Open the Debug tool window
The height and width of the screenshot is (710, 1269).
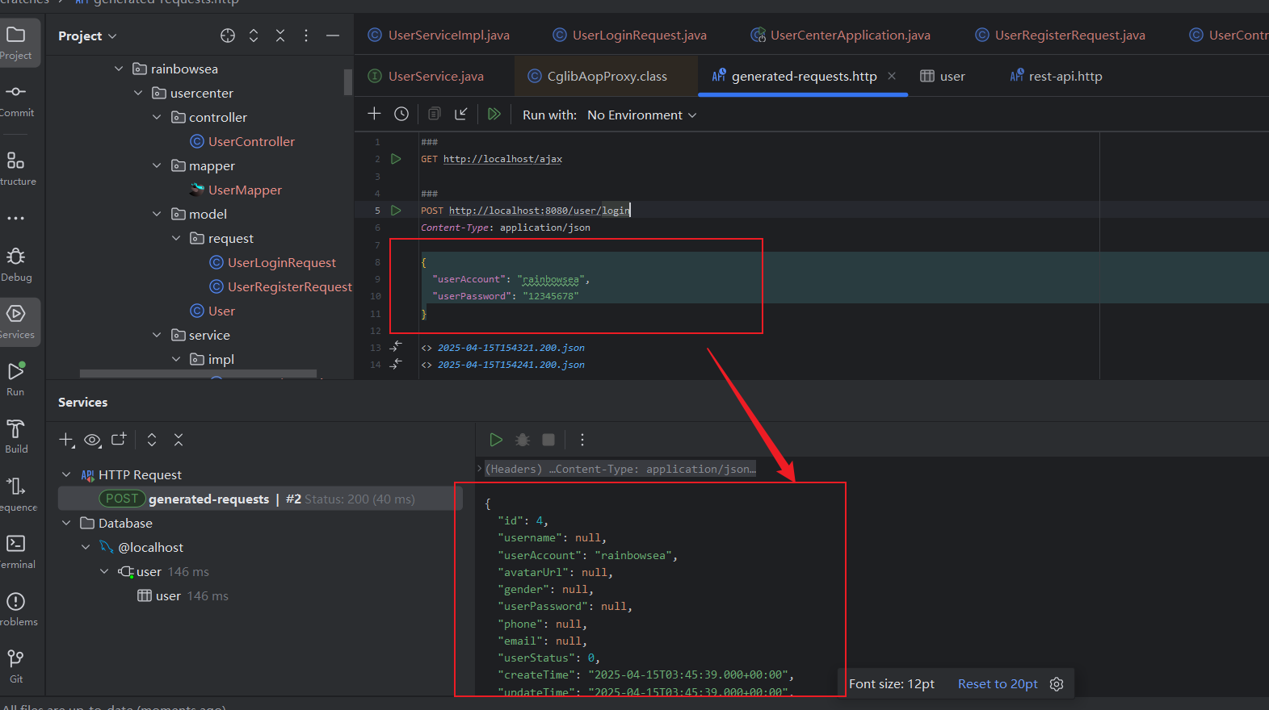15,264
